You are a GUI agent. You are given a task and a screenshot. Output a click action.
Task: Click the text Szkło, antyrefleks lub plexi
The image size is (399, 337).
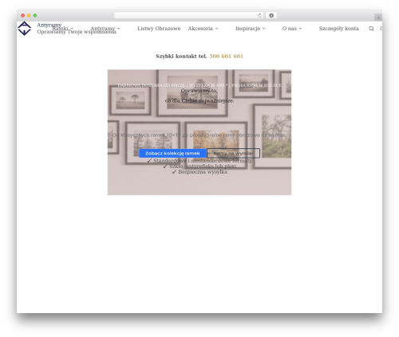(x=203, y=167)
